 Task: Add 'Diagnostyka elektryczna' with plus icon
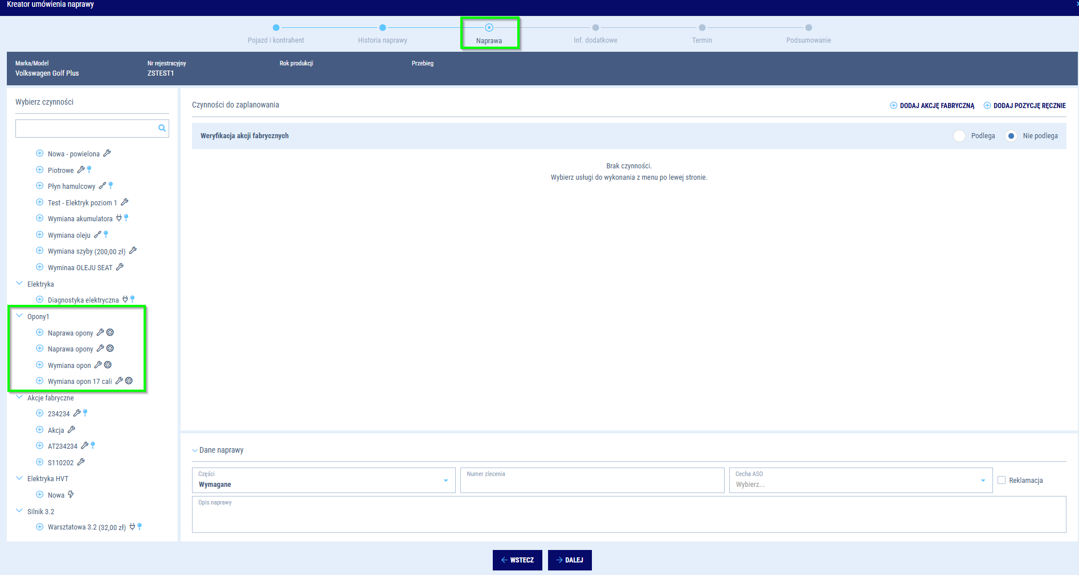click(40, 300)
